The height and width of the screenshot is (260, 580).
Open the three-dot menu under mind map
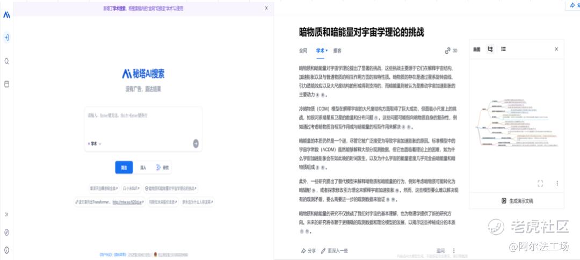click(x=557, y=183)
